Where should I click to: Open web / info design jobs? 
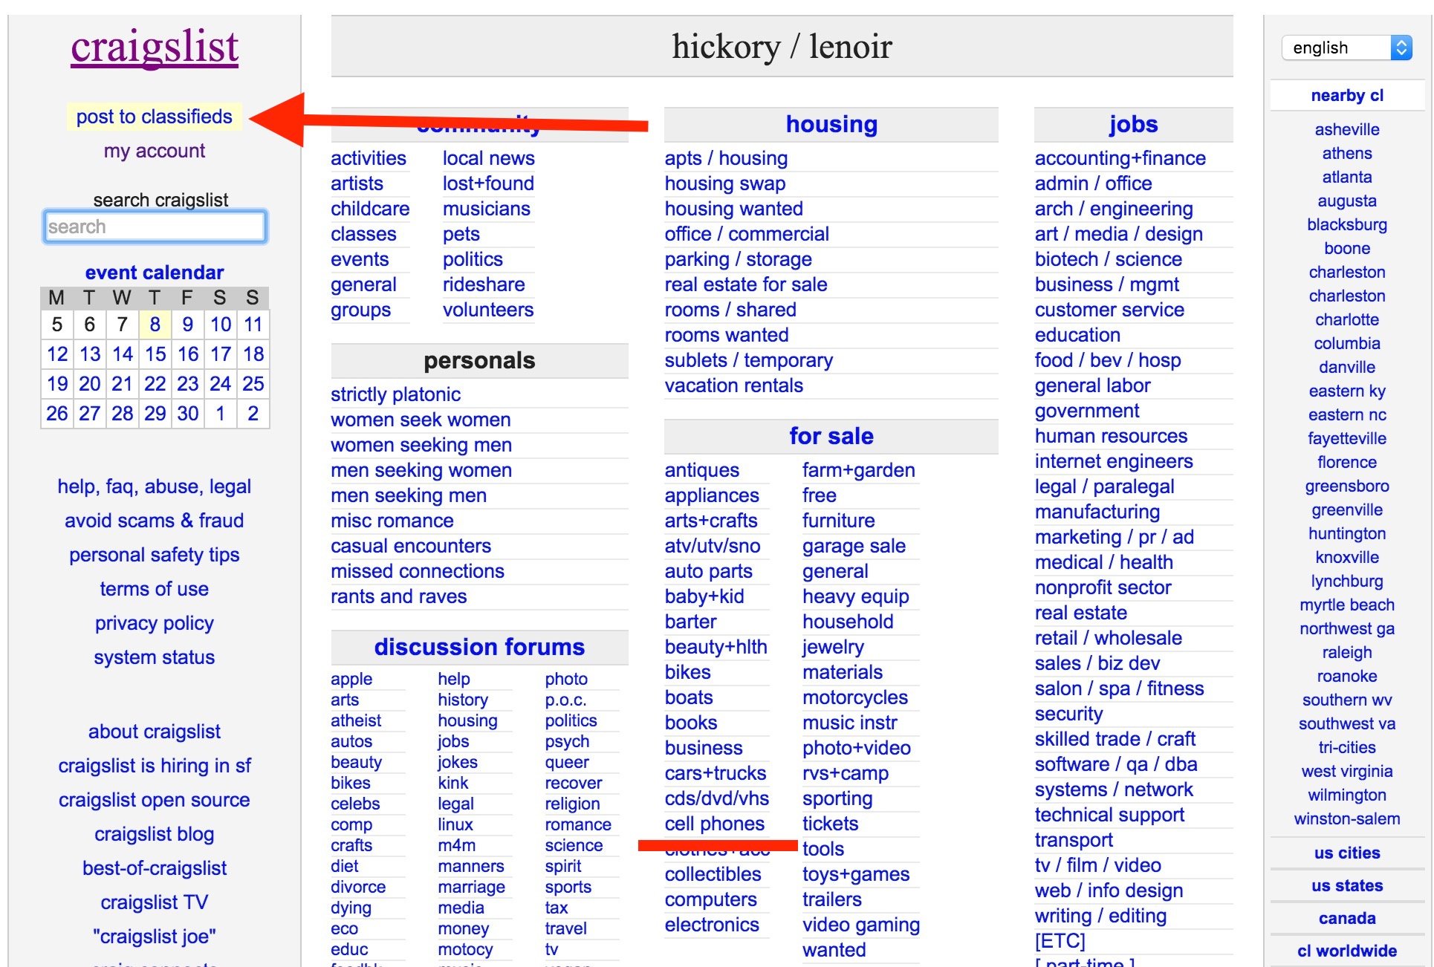[1109, 891]
